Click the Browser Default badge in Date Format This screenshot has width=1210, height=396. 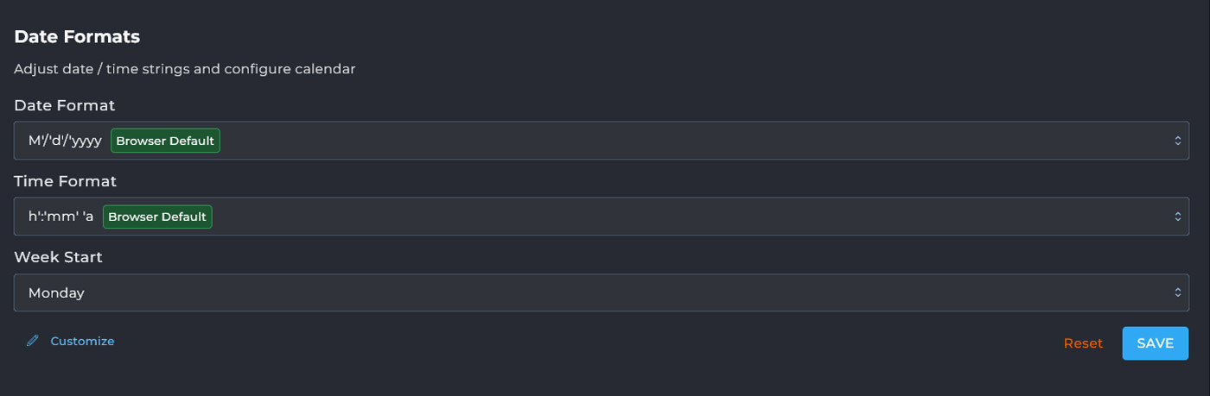[165, 141]
